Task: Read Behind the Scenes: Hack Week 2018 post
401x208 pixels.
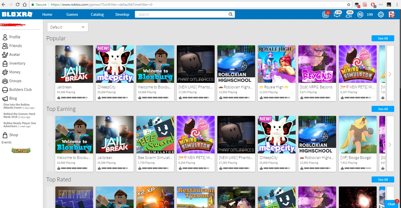Action: click(20, 115)
